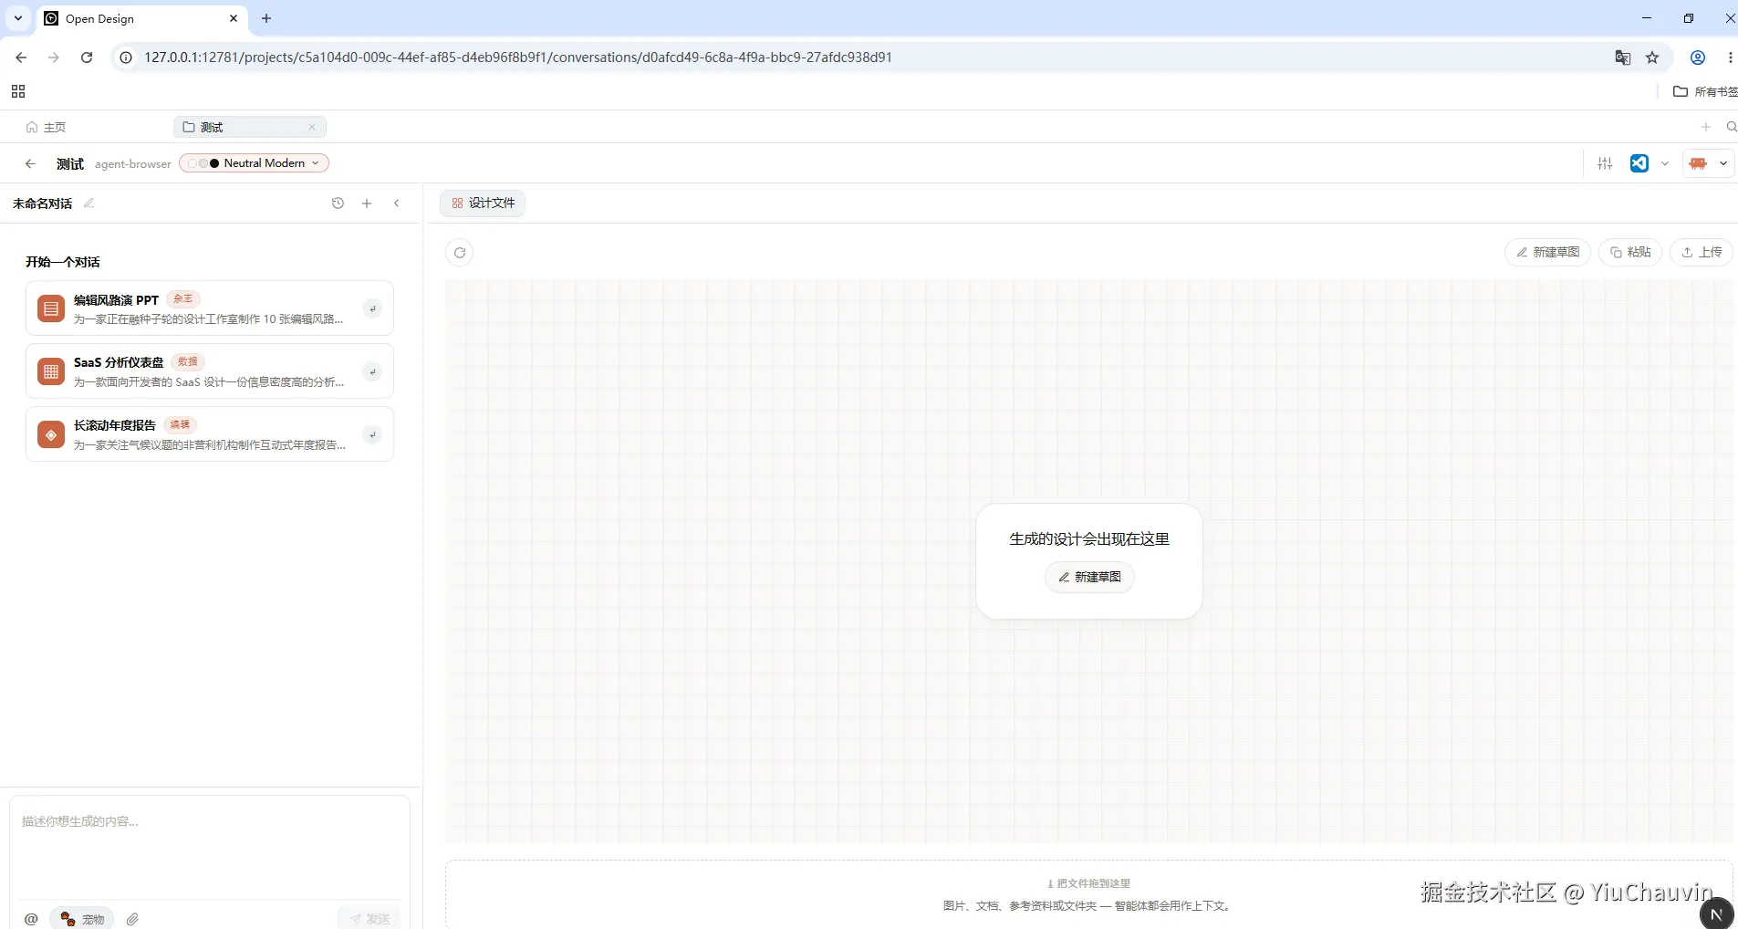Open the 主页 home tab
Viewport: 1738px width, 929px height.
click(46, 127)
